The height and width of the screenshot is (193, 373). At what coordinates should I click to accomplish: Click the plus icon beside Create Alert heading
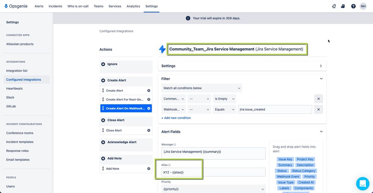pyautogui.click(x=103, y=80)
